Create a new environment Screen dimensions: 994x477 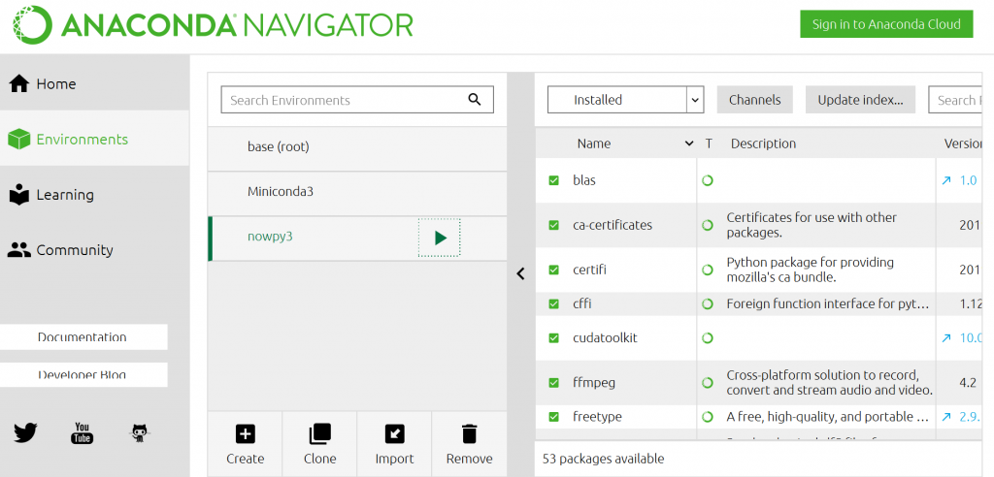pyautogui.click(x=246, y=445)
